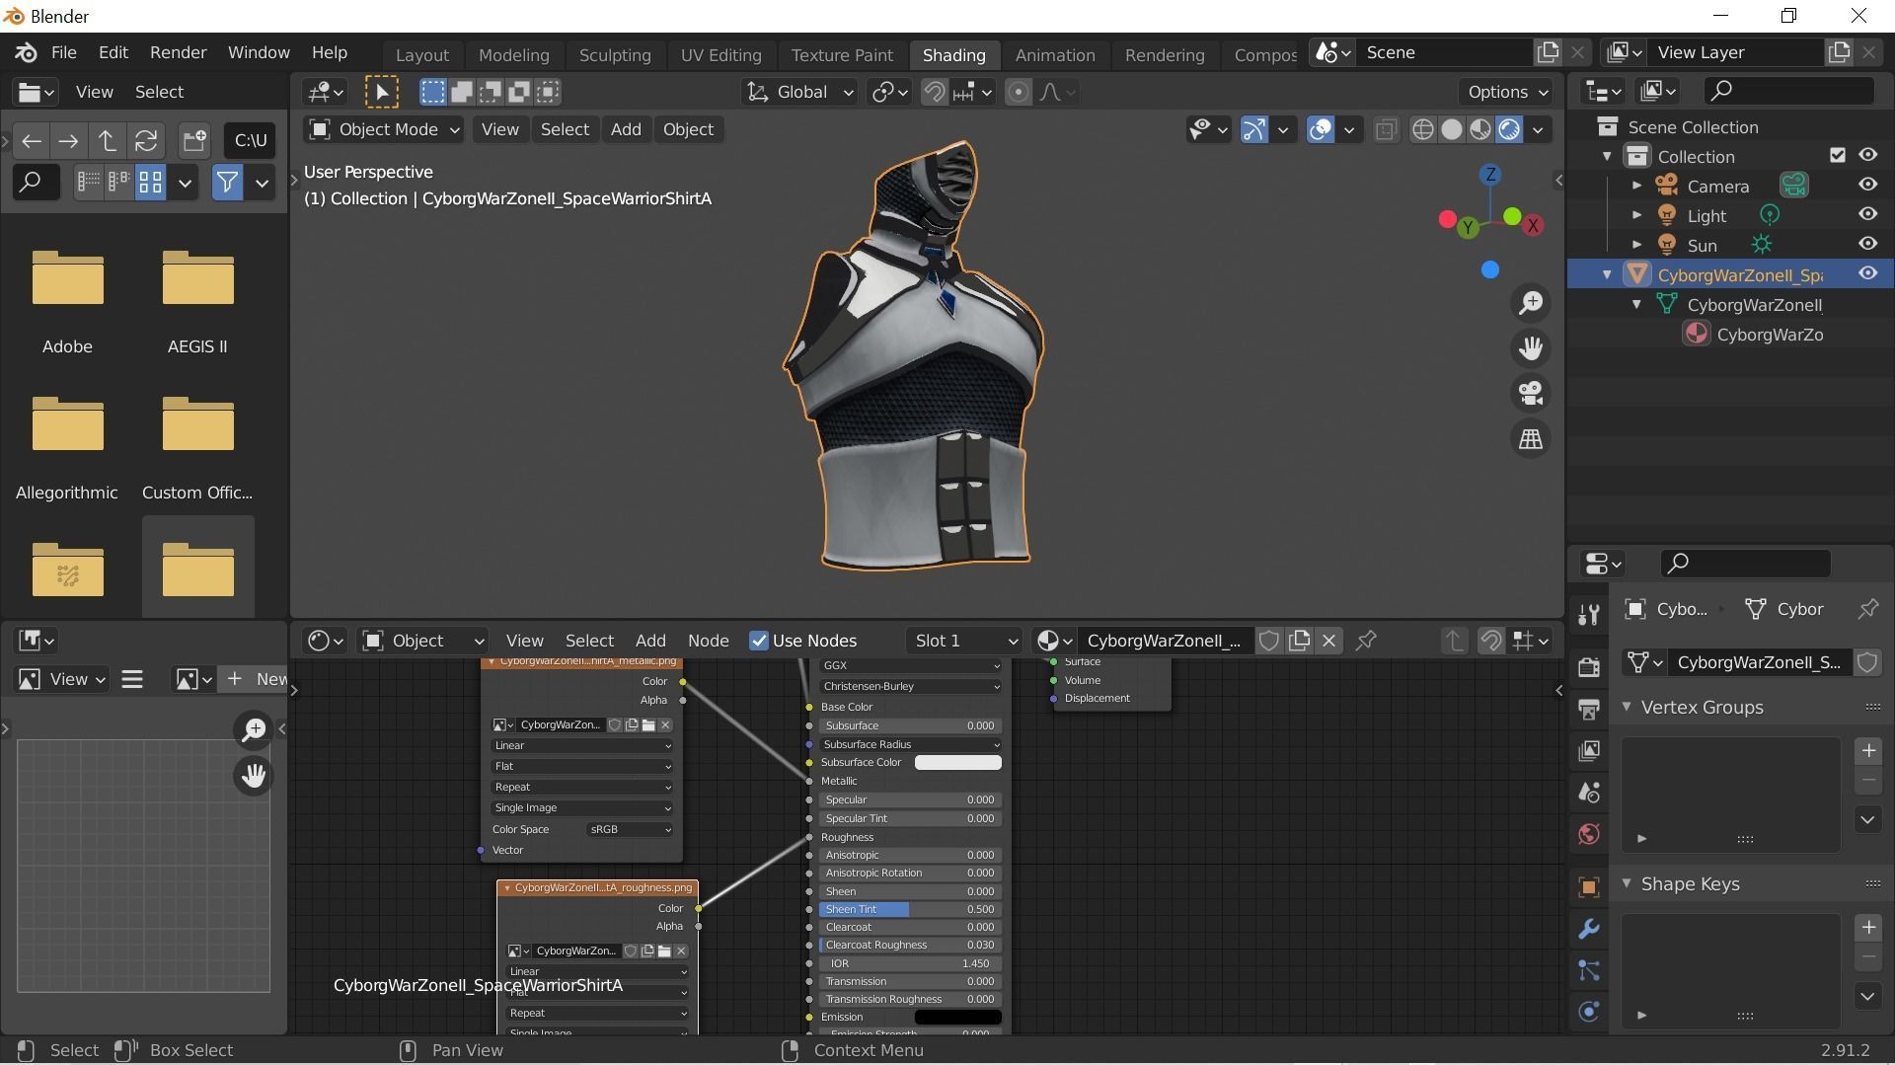1895x1065 pixels.
Task: Expand the Camera item in outliner
Action: pyautogui.click(x=1637, y=186)
